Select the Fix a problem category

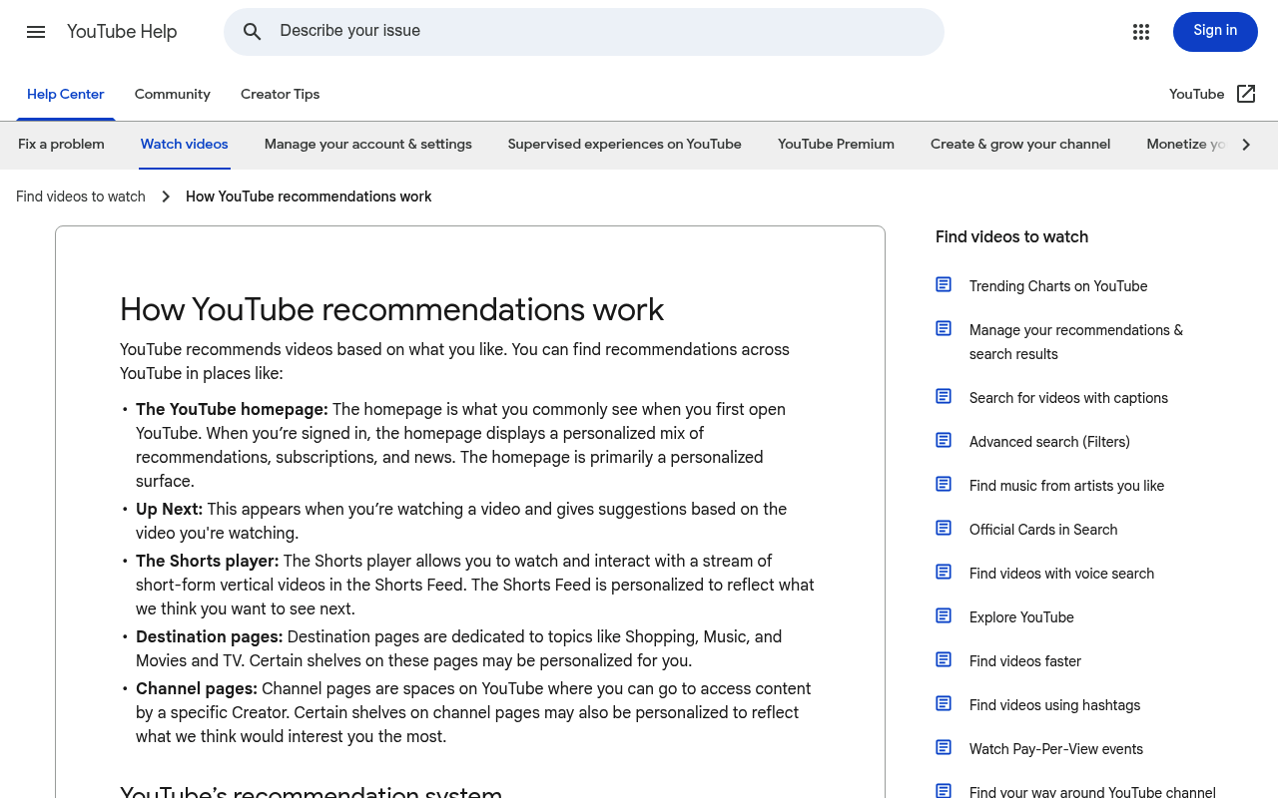coord(61,144)
